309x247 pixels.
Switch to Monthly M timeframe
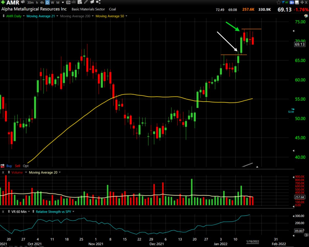[58, 2]
